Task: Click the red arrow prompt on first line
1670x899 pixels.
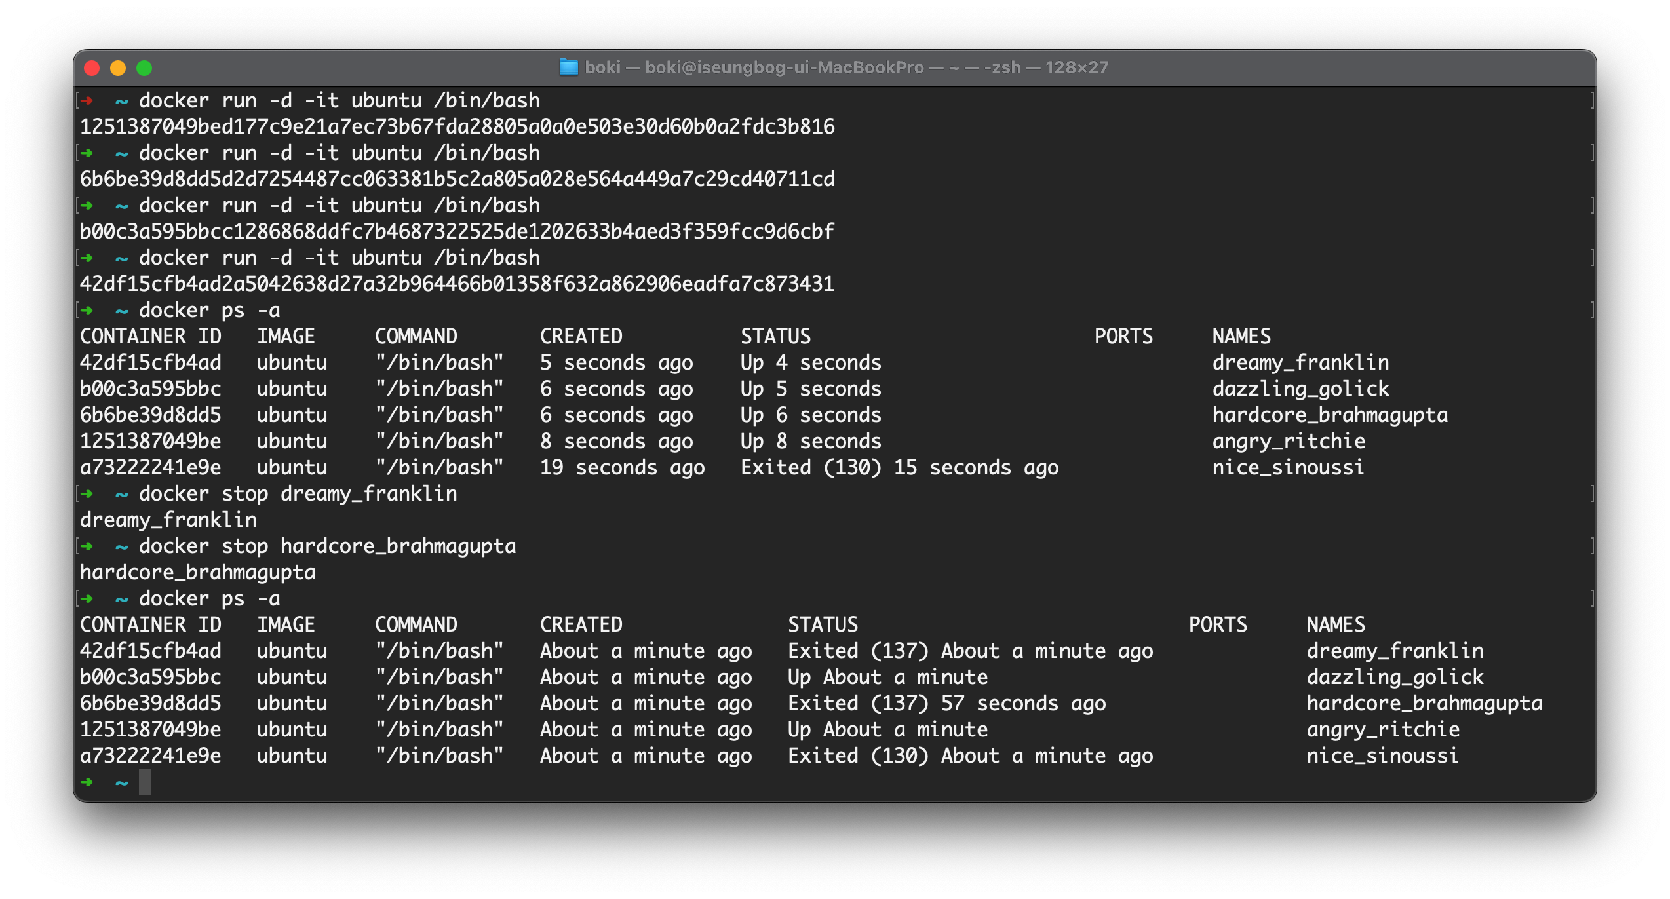Action: tap(87, 100)
